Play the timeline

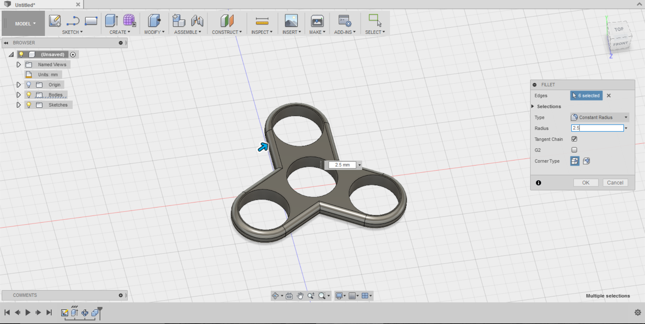(x=28, y=313)
